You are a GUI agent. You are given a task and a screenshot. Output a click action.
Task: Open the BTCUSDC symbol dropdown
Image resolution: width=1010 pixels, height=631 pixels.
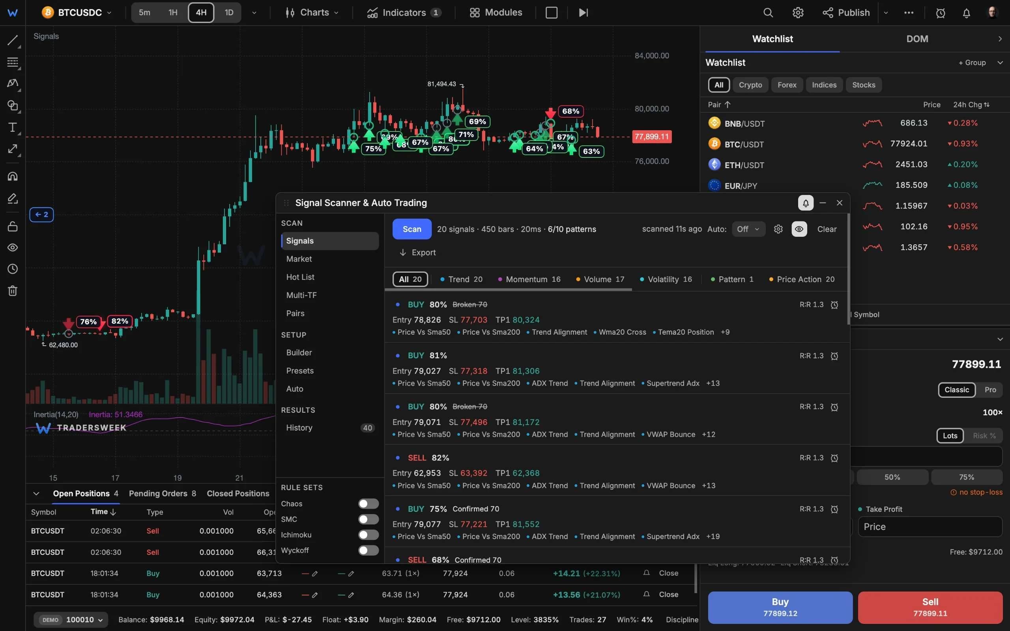pyautogui.click(x=77, y=13)
